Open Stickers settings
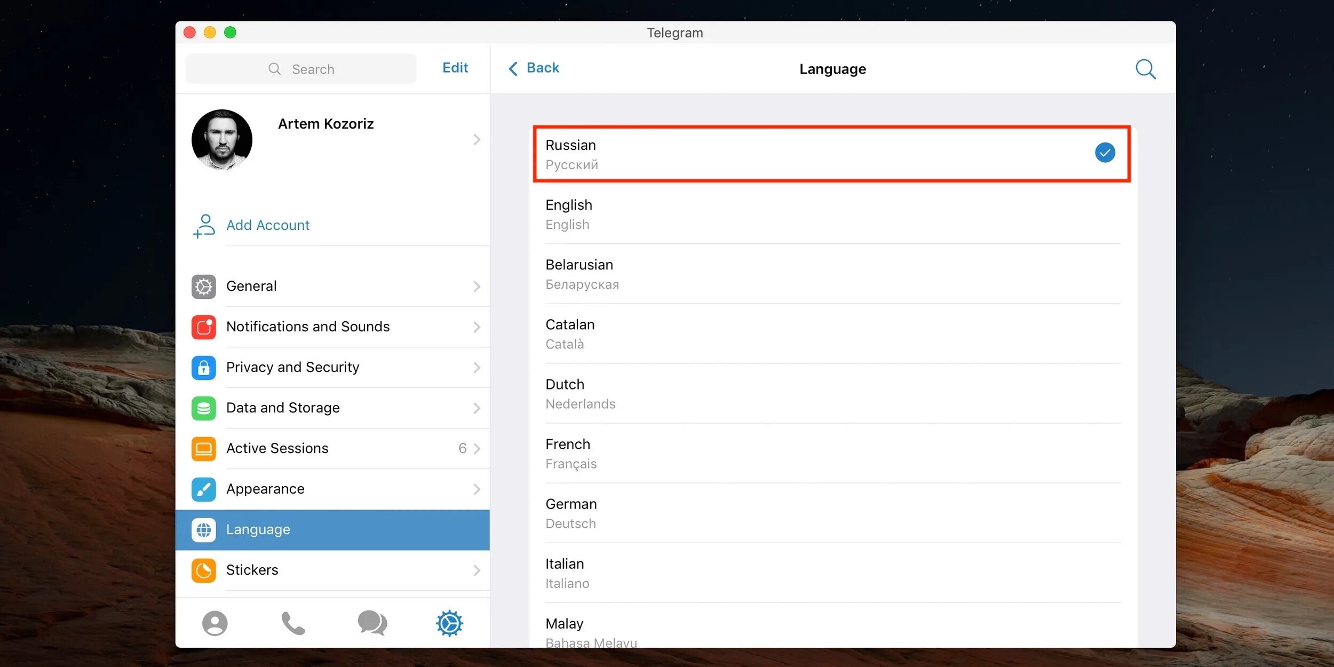 tap(332, 570)
